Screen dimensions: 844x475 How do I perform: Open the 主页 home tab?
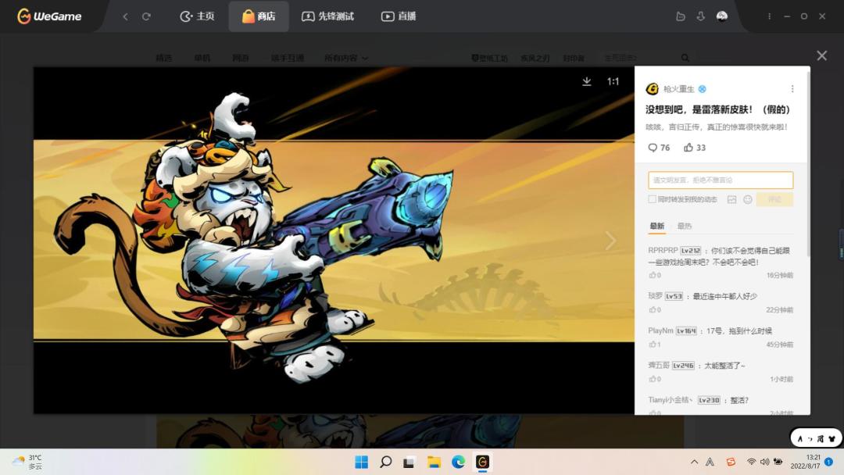pyautogui.click(x=197, y=16)
